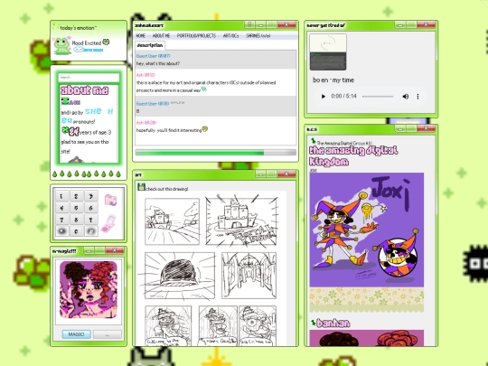Screen dimensions: 488x366
Task: Click keypad button 3
Action: (91, 196)
